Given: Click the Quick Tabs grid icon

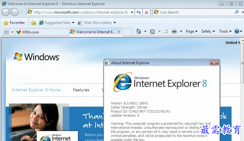Looking at the screenshot, I should [x=6, y=32].
